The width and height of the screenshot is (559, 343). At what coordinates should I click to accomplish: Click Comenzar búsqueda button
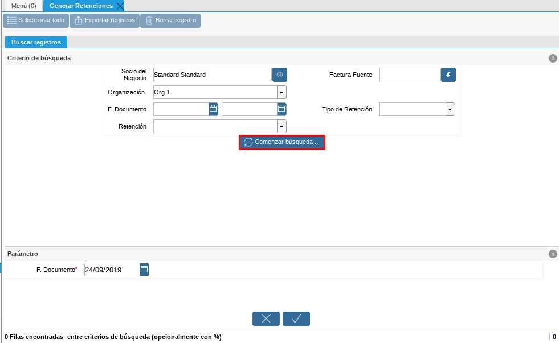click(x=282, y=142)
